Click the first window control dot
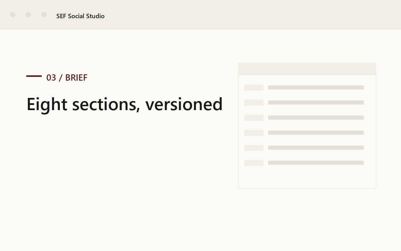 [13, 15]
